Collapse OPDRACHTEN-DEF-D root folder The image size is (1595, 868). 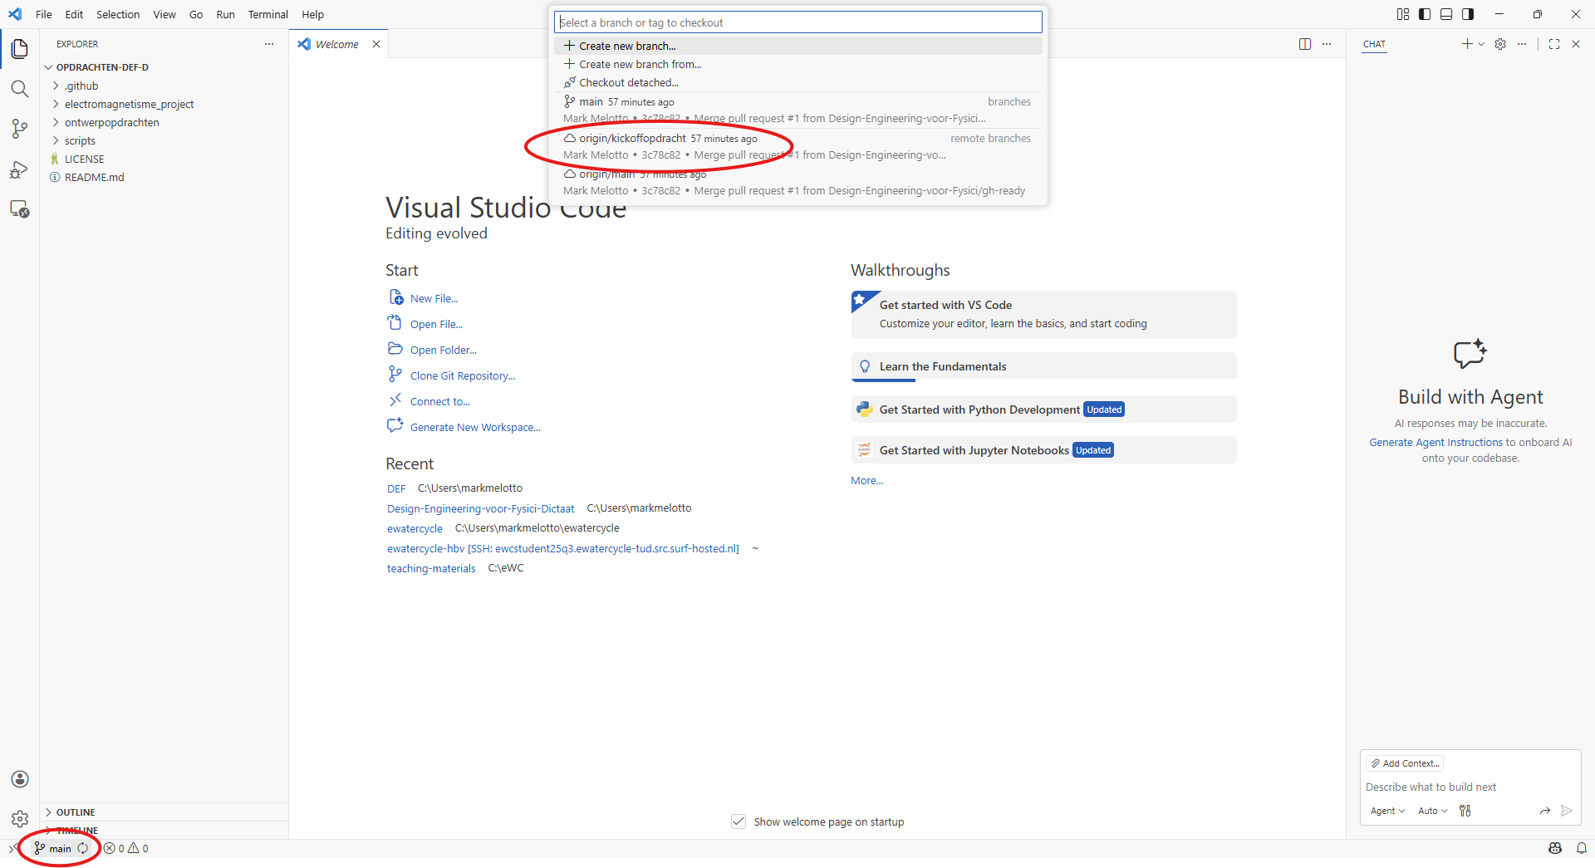click(164, 67)
